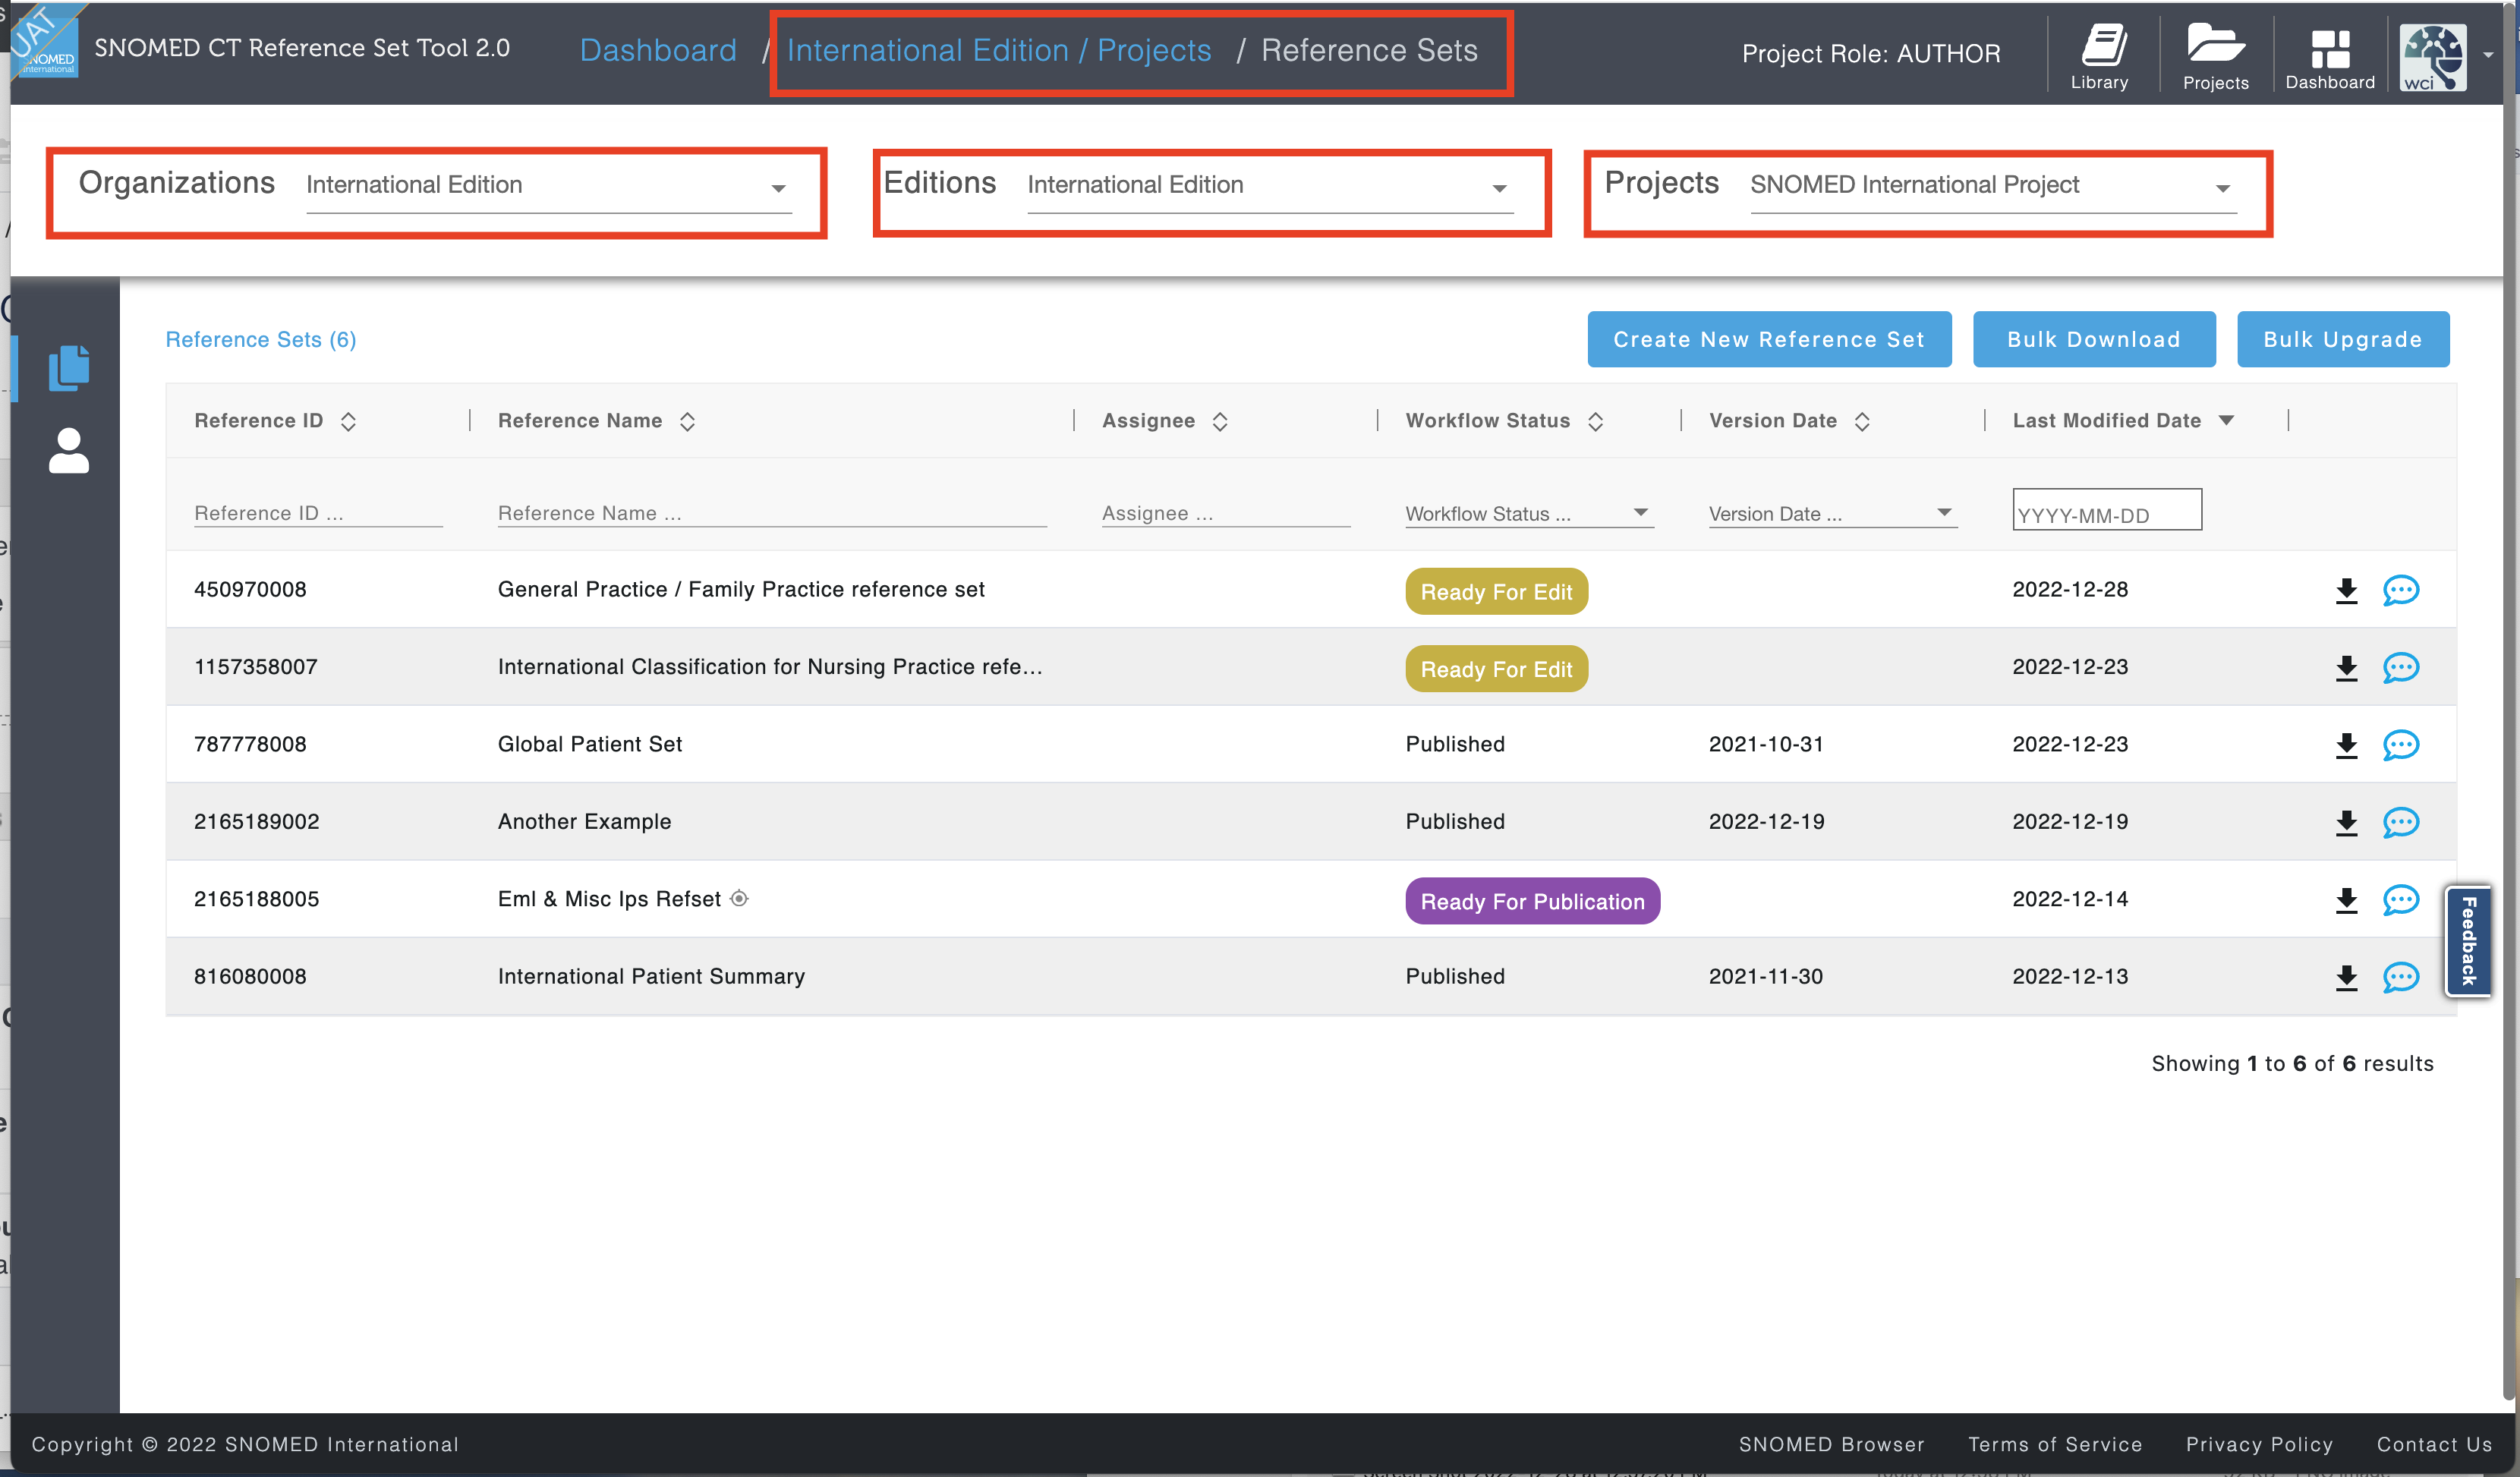Open comments for row 1157358007
Screen dimensions: 2520x1477
coord(2400,667)
